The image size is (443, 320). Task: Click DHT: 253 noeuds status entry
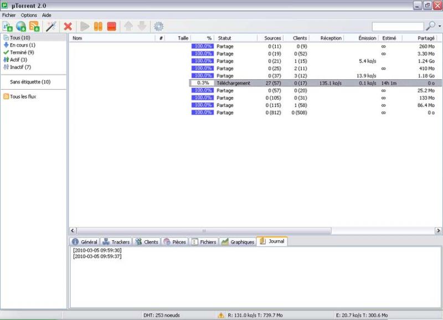pos(162,315)
